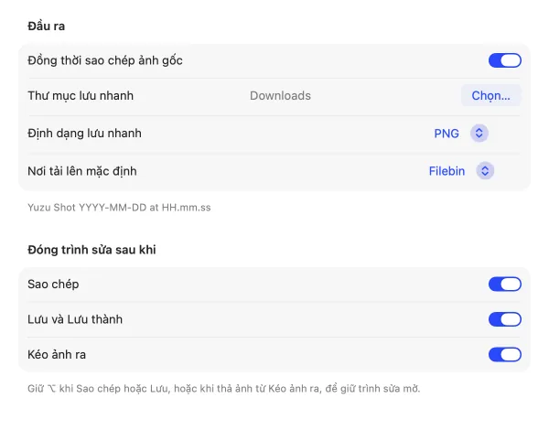The height and width of the screenshot is (430, 549).
Task: Click the Yuzu Shot filename pattern text
Action: coord(119,208)
